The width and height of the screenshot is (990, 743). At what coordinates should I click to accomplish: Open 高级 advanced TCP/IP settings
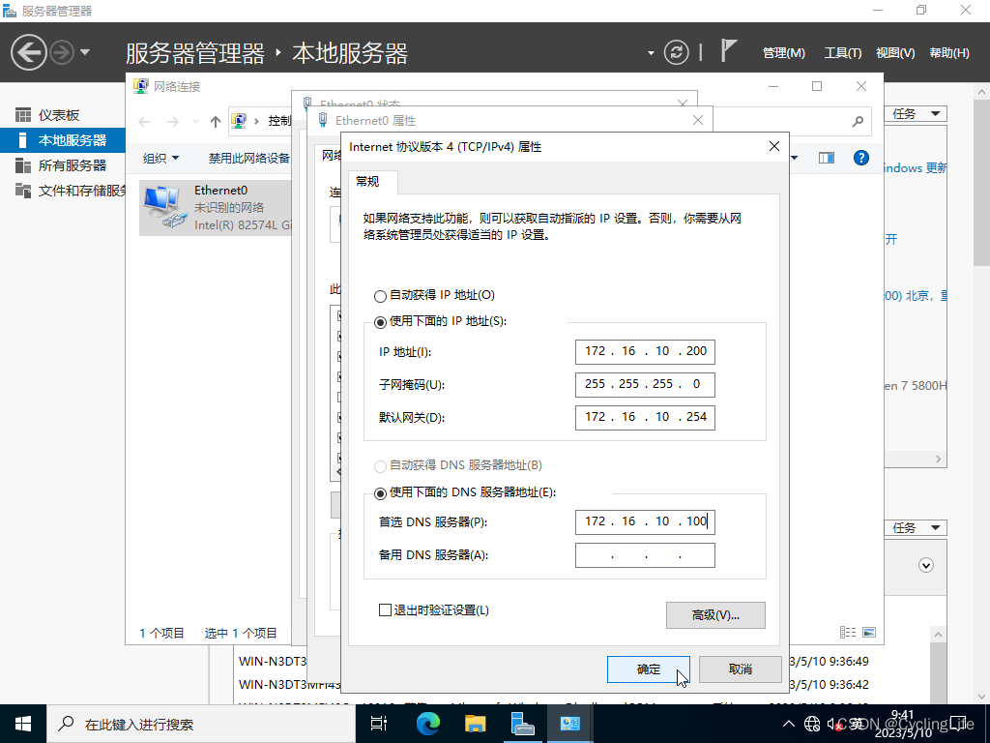coord(715,615)
